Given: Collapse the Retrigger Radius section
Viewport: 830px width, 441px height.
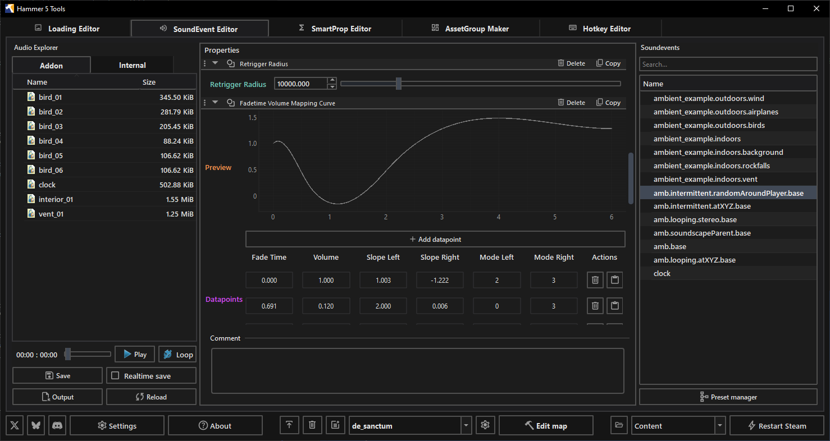Looking at the screenshot, I should coord(215,63).
